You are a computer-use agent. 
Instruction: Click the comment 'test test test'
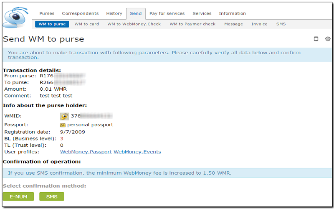click(x=56, y=96)
